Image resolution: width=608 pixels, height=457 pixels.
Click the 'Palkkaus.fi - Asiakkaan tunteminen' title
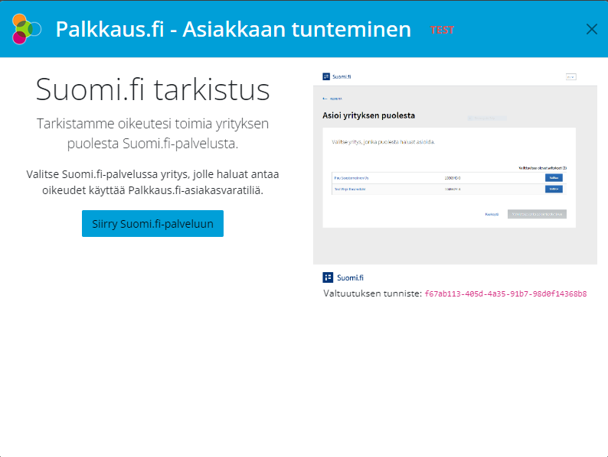point(233,29)
